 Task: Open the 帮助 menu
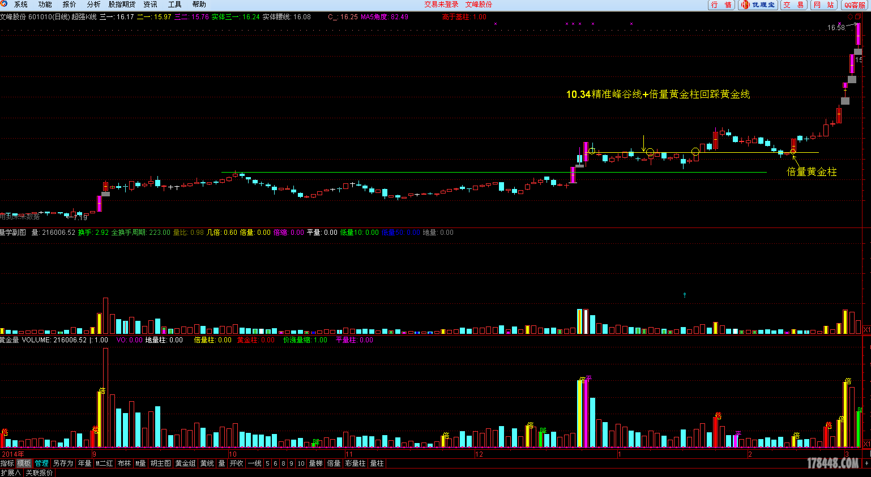pos(199,5)
